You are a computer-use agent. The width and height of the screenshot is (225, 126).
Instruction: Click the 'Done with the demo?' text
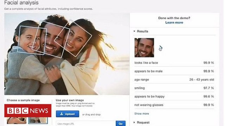pyautogui.click(x=174, y=18)
